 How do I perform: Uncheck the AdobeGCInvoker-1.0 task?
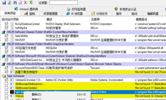pyautogui.click(x=6, y=80)
